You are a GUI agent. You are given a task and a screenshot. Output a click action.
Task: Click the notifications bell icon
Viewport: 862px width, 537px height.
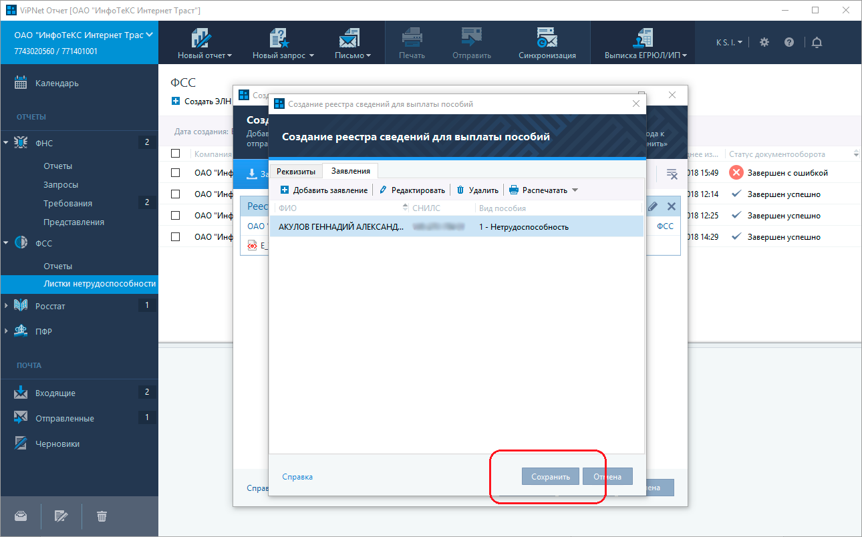click(817, 42)
